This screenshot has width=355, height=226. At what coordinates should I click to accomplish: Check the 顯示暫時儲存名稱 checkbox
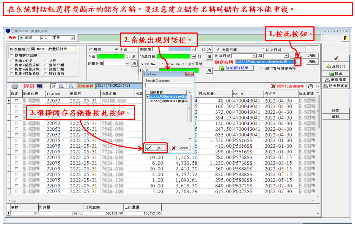click(262, 68)
